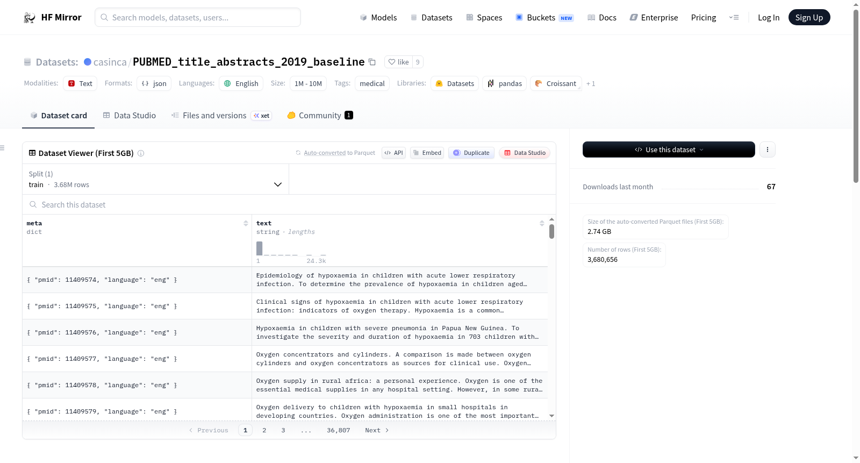Open the API button

click(393, 153)
